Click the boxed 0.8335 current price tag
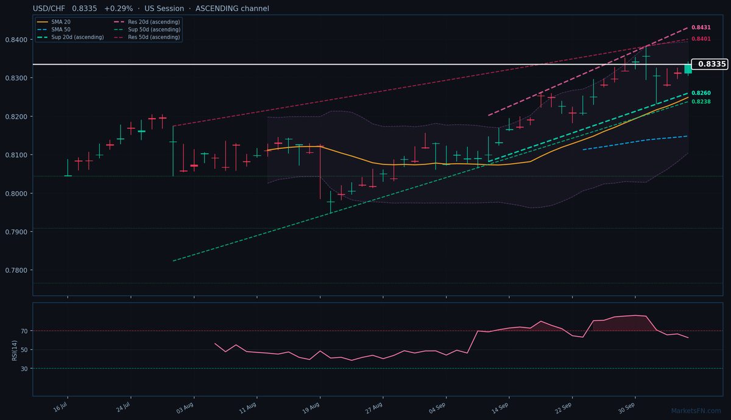 pyautogui.click(x=710, y=64)
